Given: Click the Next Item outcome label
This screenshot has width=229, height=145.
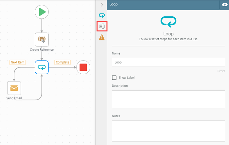Looking at the screenshot, I should [x=18, y=62].
